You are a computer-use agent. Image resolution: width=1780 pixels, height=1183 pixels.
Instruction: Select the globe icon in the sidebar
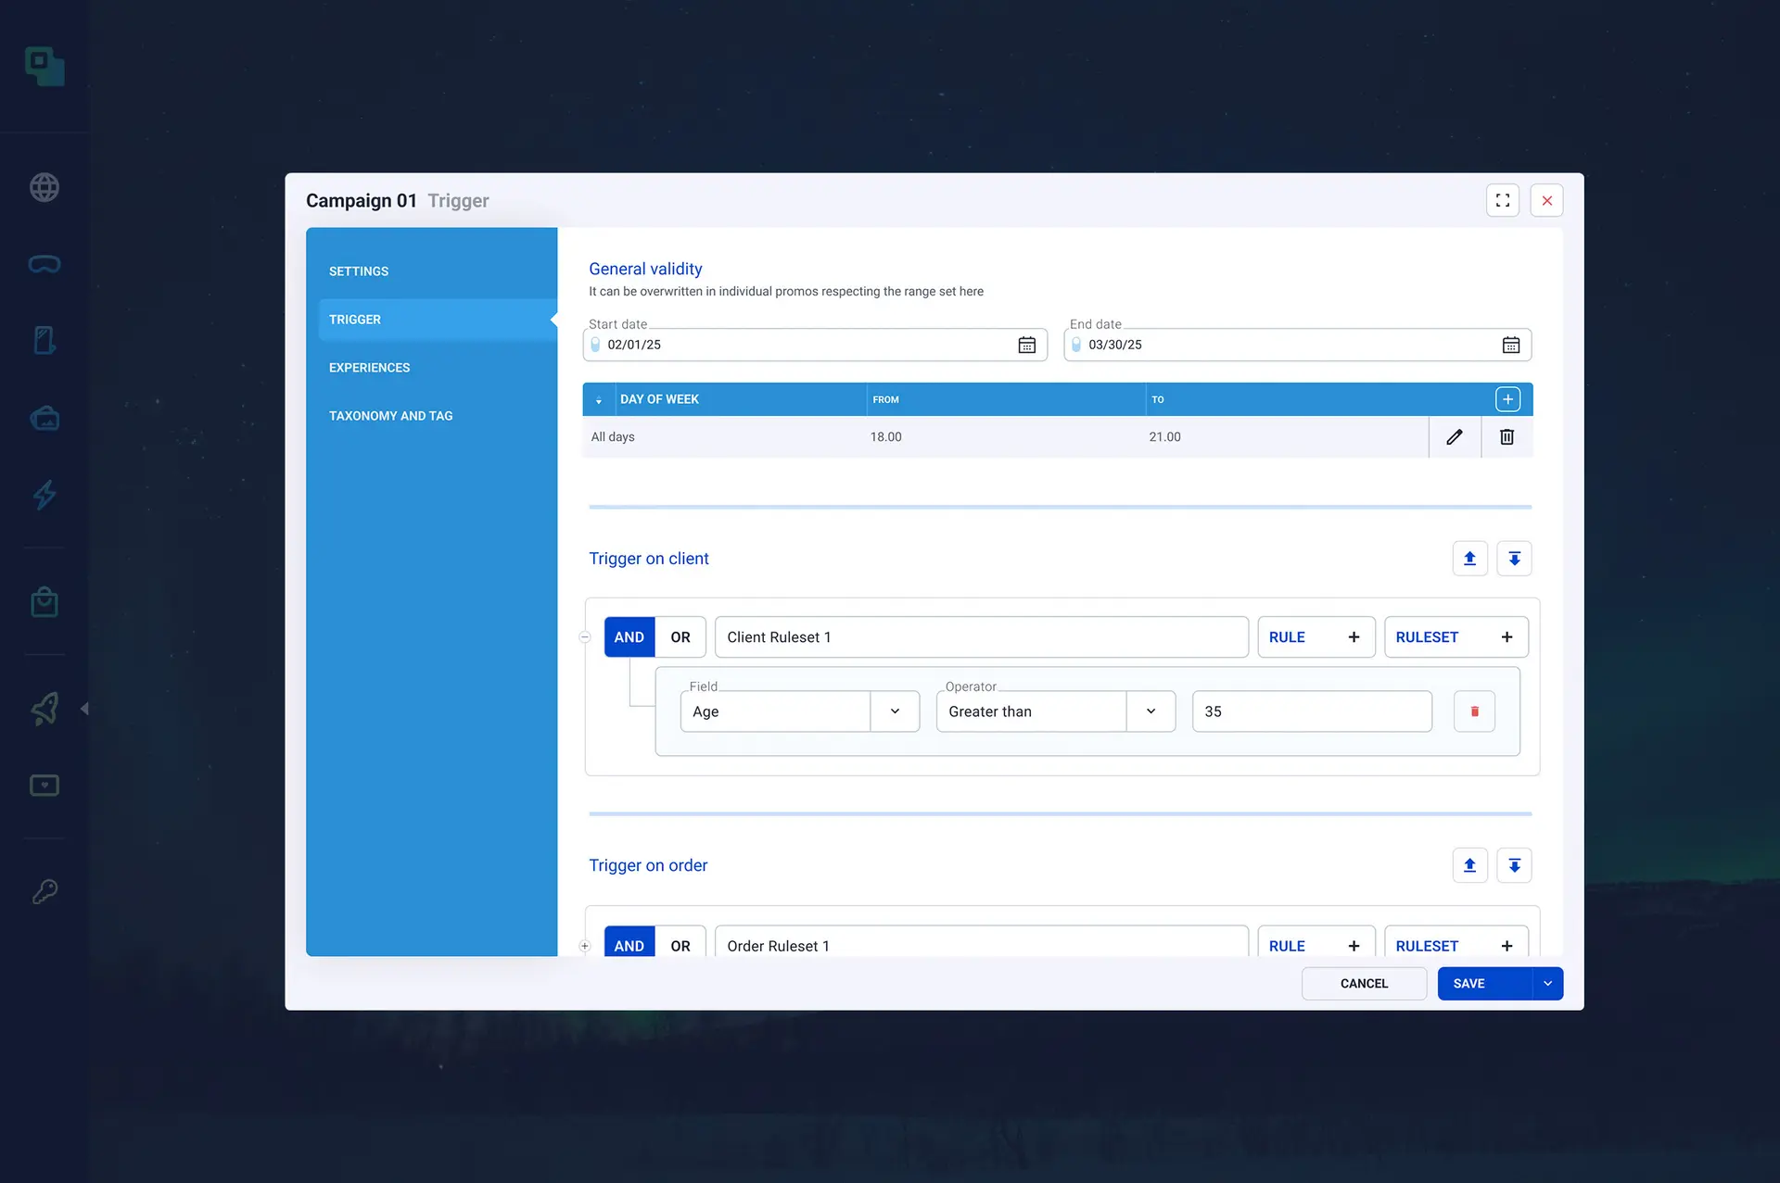click(44, 187)
